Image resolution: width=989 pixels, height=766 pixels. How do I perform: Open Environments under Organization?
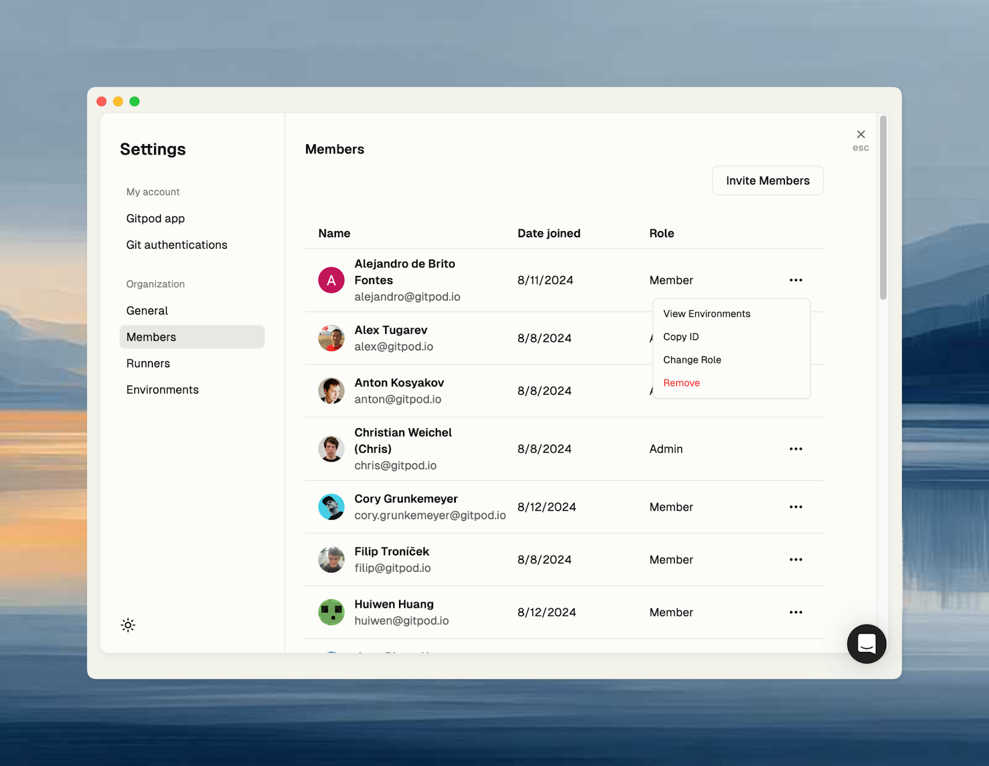(x=163, y=390)
